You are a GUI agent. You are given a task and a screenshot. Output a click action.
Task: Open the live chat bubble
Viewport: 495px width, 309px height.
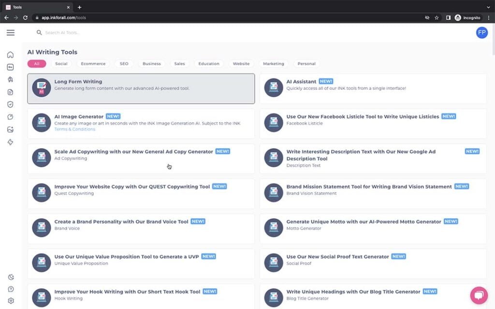(x=479, y=295)
